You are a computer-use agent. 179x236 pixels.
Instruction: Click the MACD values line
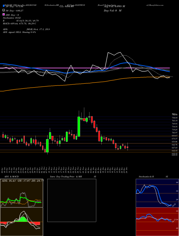click(x=19, y=24)
